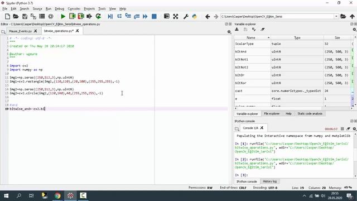Maximize the current pane
The image size is (357, 201).
(x=167, y=16)
